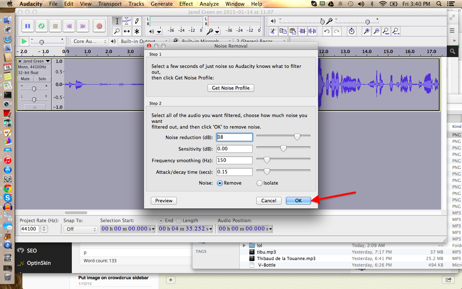Open the Snap To dropdown
Screen dimensions: 462x289
[x=80, y=229]
